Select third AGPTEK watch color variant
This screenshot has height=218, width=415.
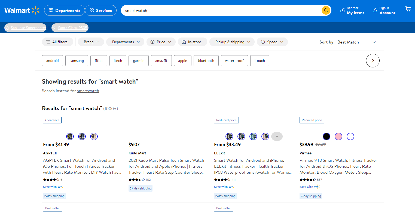pos(94,136)
